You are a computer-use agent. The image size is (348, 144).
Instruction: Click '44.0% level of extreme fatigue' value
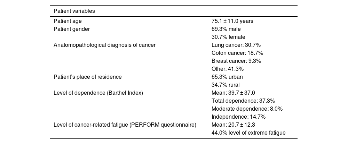[248, 133]
